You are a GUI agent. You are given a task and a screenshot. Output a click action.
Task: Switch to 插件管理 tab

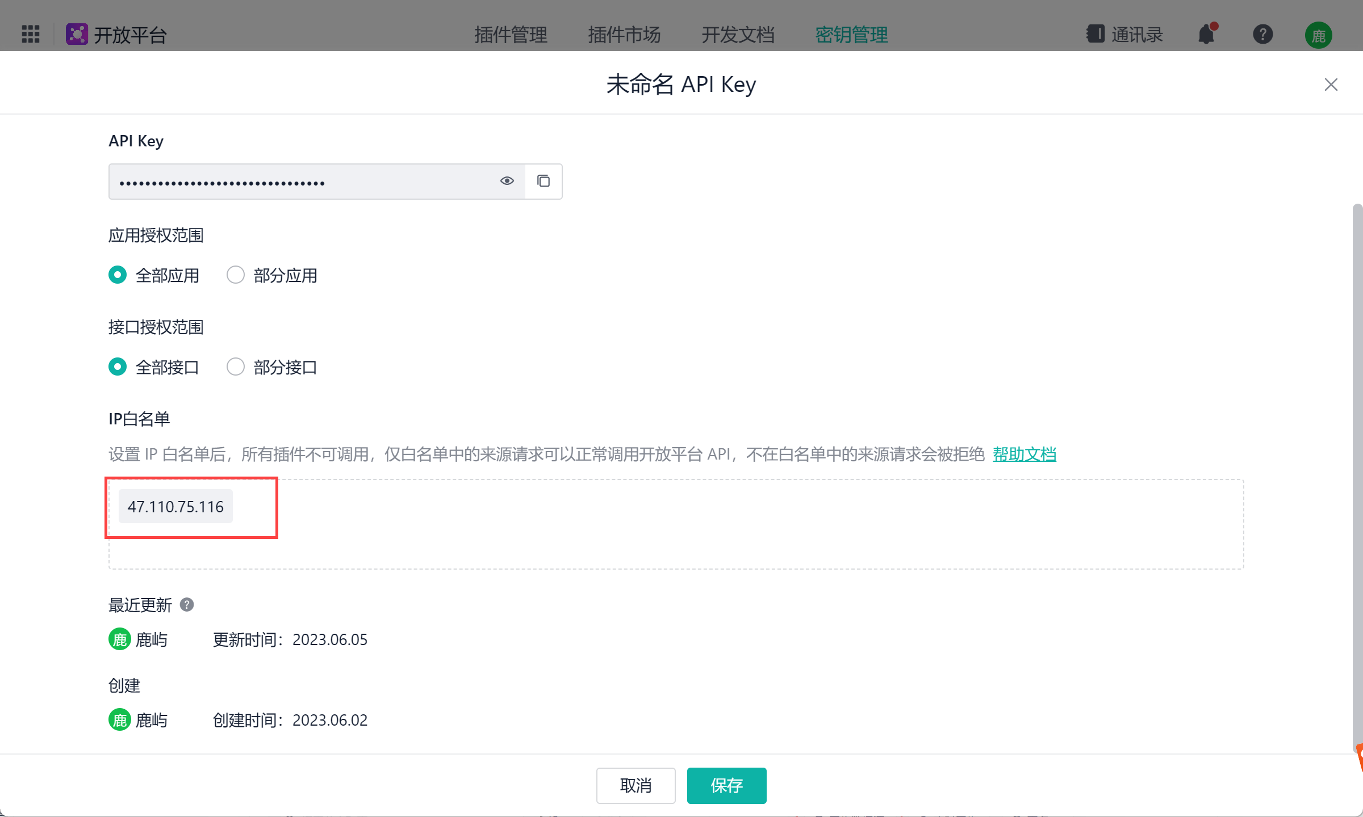pos(511,35)
